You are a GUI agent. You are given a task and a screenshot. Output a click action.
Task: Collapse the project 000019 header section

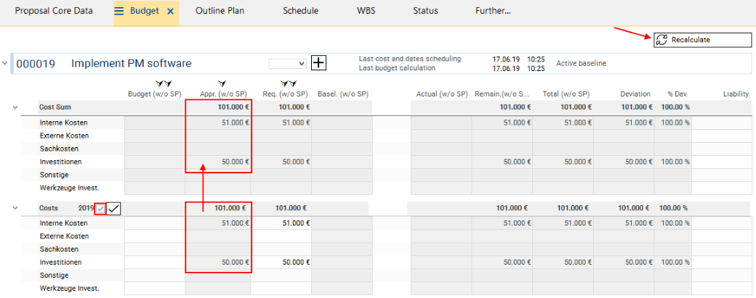pos(6,64)
